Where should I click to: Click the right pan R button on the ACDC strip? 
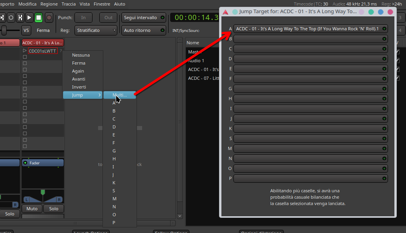coord(59,199)
